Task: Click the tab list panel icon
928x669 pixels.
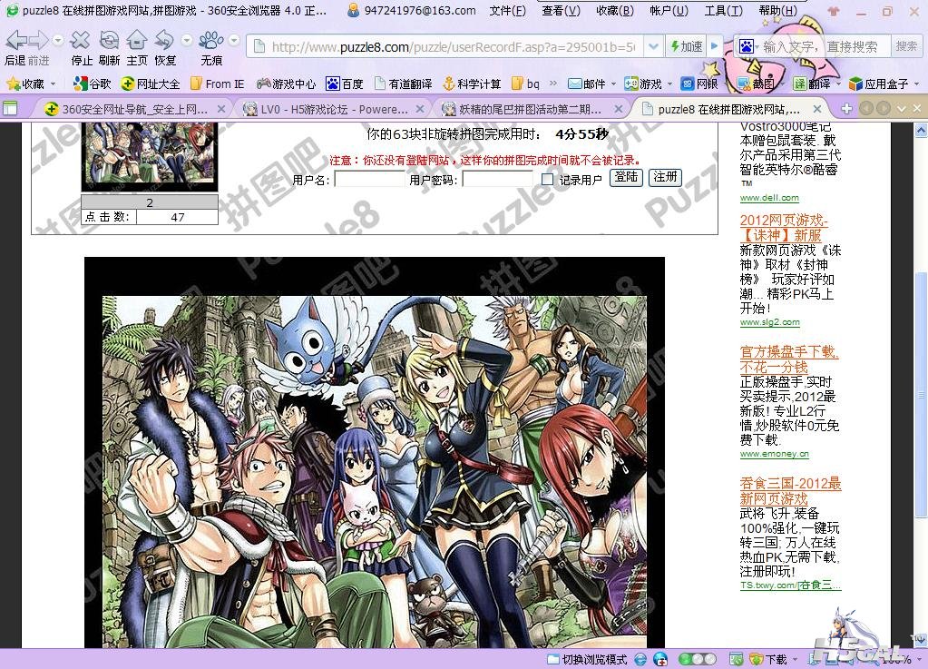Action: click(9, 108)
